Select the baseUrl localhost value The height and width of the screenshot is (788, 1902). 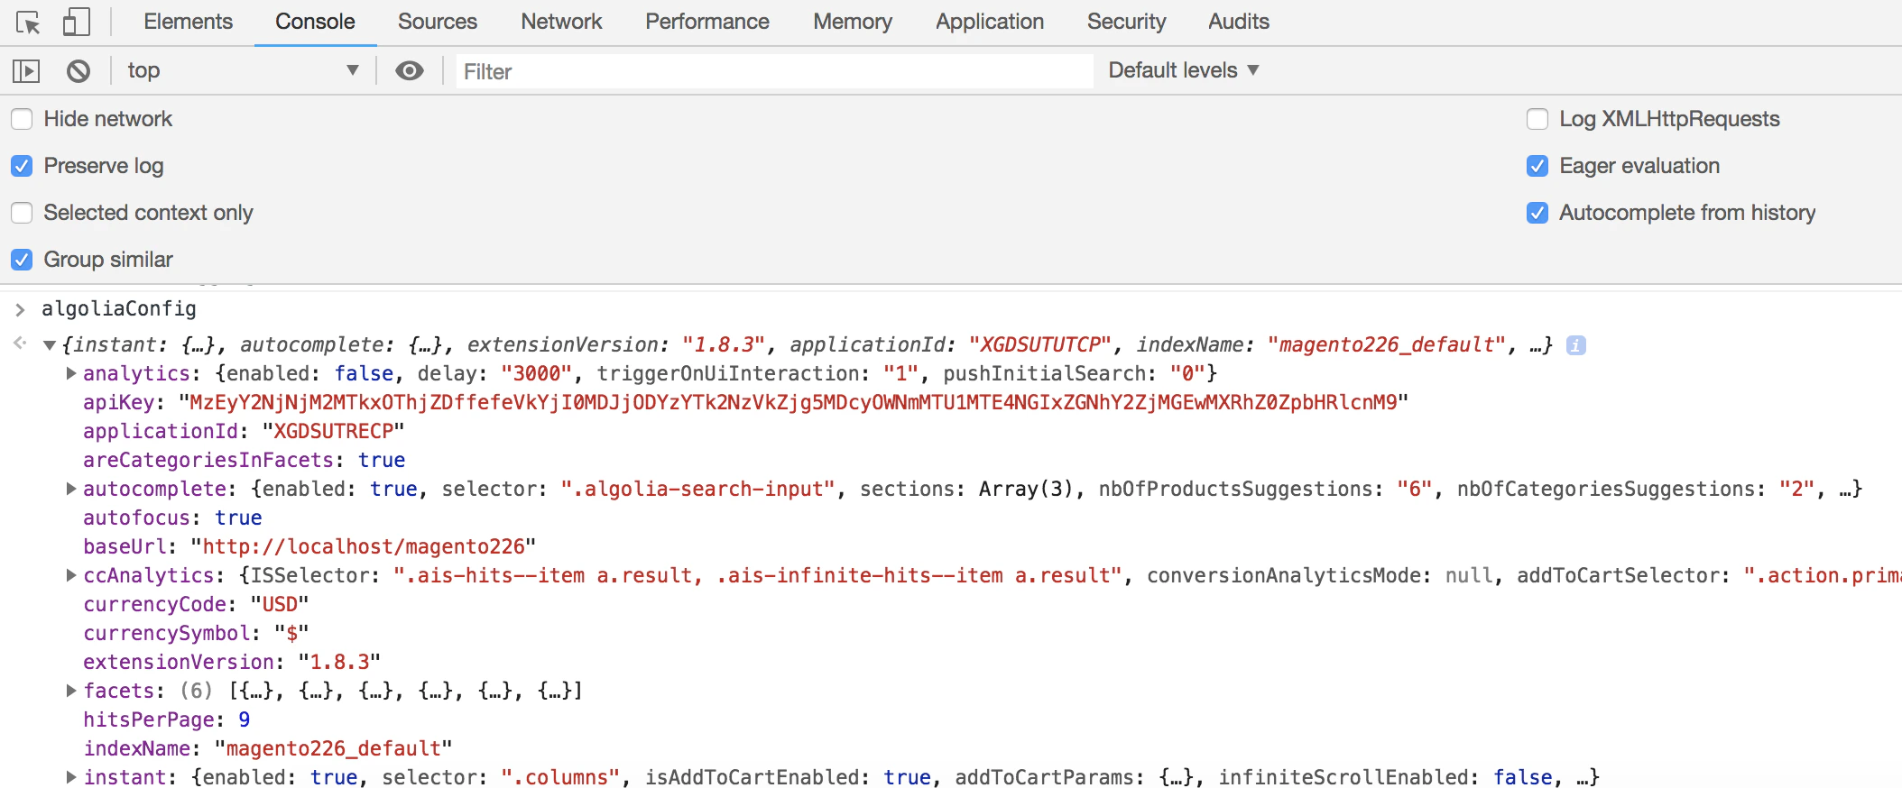pos(364,546)
